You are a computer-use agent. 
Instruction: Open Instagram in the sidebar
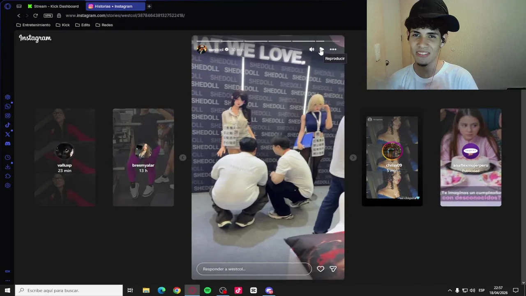[7, 116]
